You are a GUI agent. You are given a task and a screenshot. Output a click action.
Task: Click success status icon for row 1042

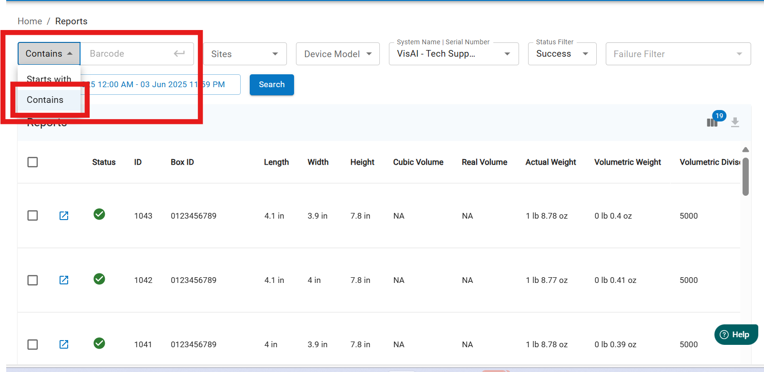tap(99, 279)
